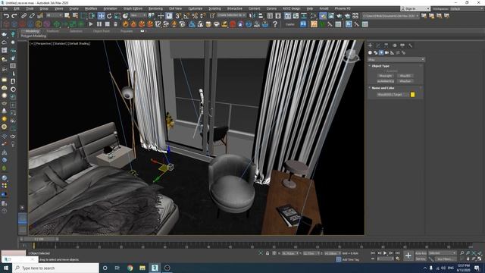Open the key filter Selected dropdown

click(x=442, y=253)
